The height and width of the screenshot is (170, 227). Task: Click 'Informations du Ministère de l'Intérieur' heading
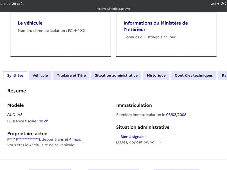coord(155,26)
